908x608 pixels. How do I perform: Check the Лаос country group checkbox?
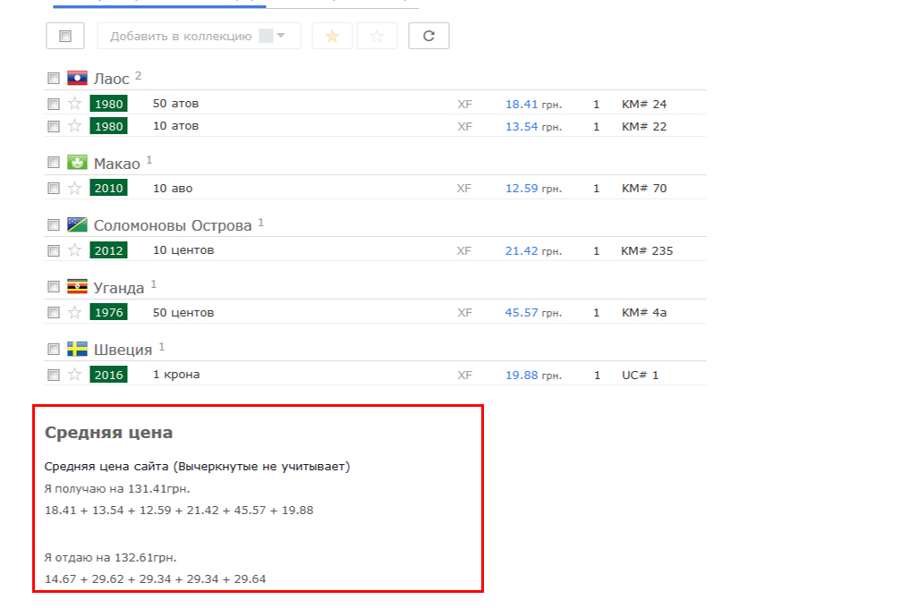coord(54,79)
